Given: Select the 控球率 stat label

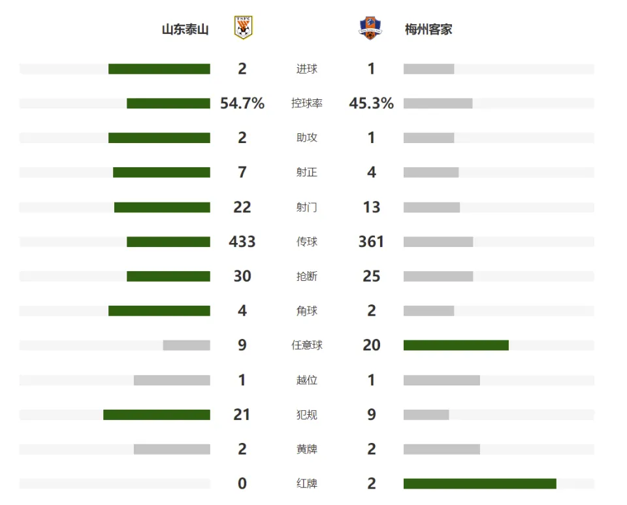Looking at the screenshot, I should pyautogui.click(x=307, y=103).
